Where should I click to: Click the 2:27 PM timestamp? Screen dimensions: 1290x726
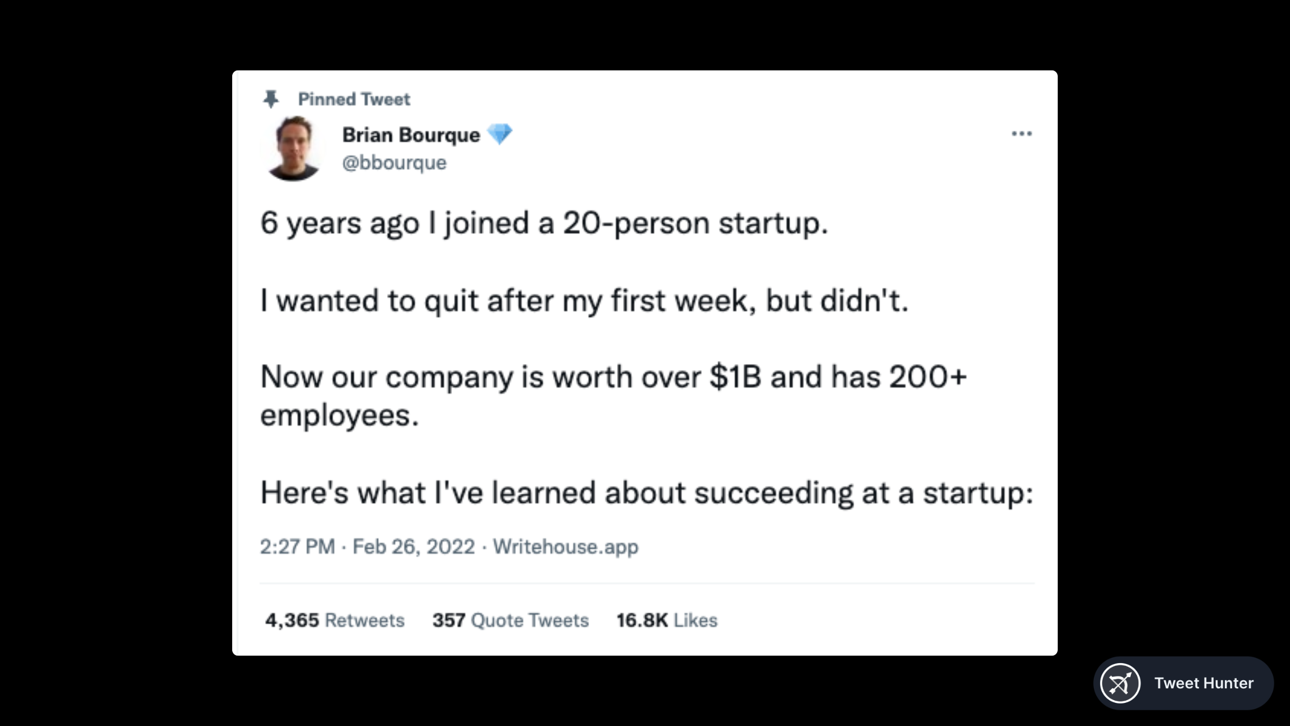[x=297, y=546]
